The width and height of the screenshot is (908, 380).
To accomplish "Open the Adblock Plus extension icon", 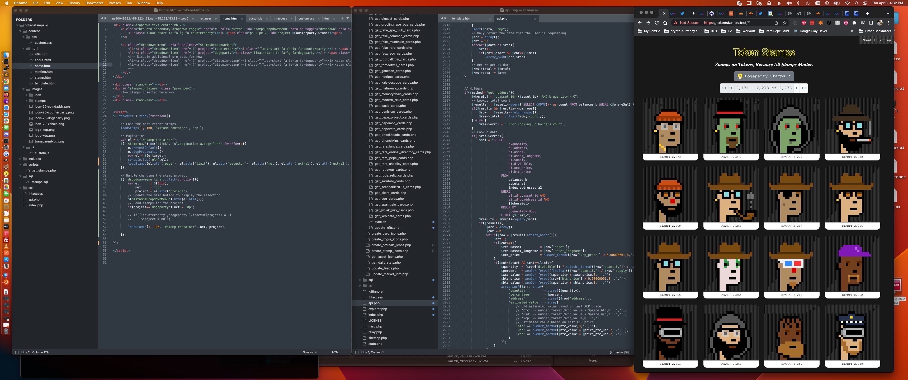I will coord(804,22).
